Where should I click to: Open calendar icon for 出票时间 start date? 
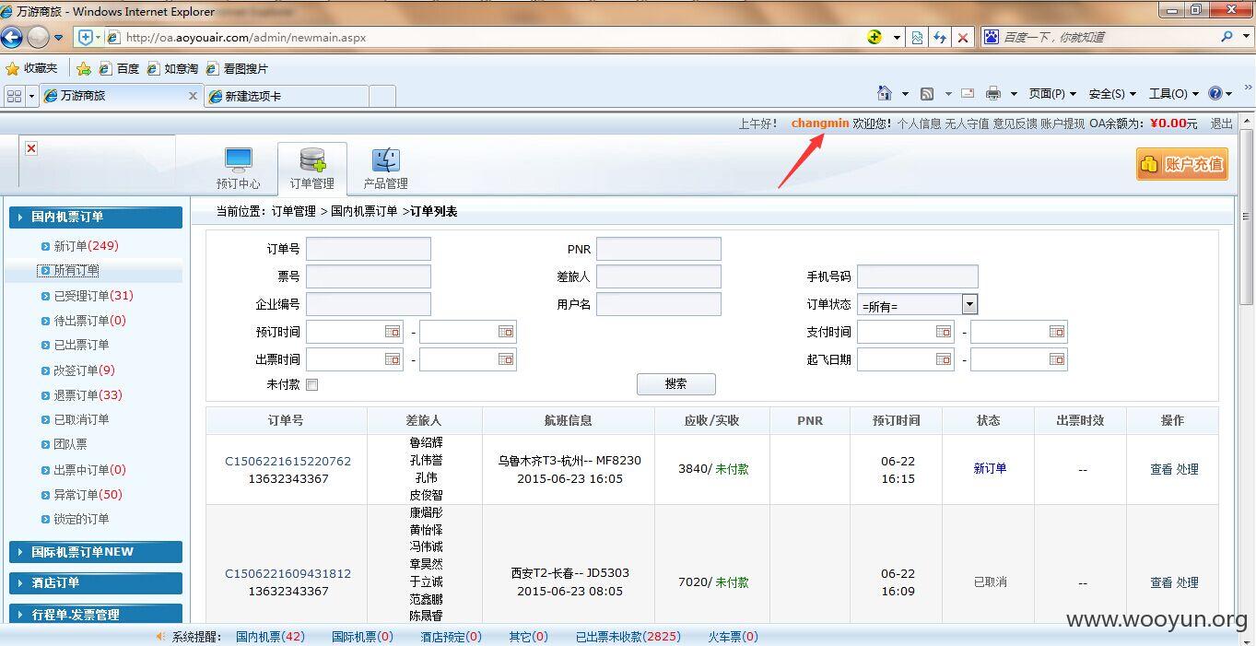[x=393, y=359]
